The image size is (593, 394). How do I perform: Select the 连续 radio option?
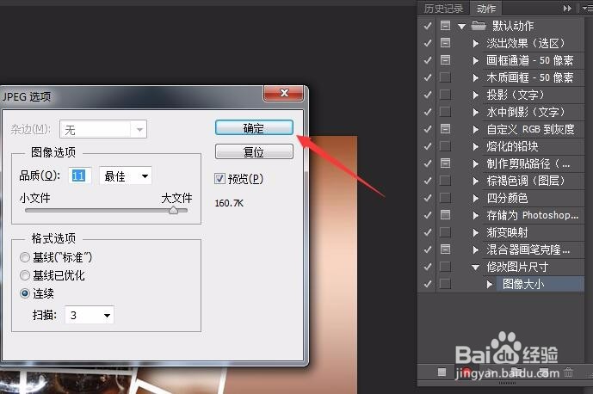[x=25, y=293]
